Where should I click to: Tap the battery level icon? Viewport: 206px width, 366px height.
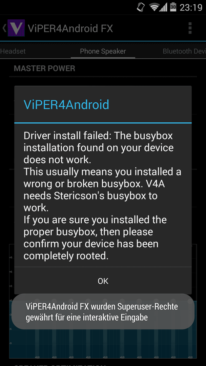tap(173, 7)
